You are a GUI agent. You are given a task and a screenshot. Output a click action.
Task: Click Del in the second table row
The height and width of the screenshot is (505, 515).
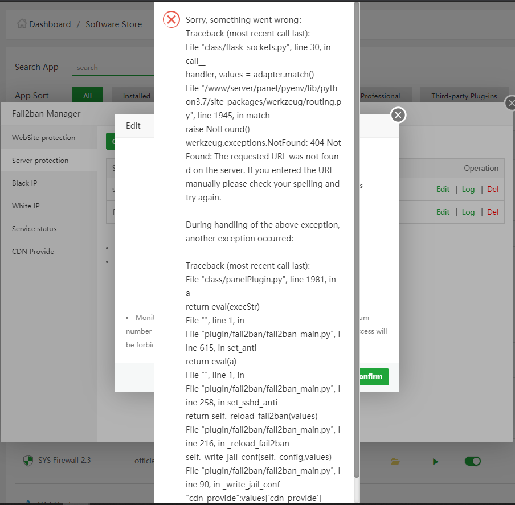pos(493,212)
